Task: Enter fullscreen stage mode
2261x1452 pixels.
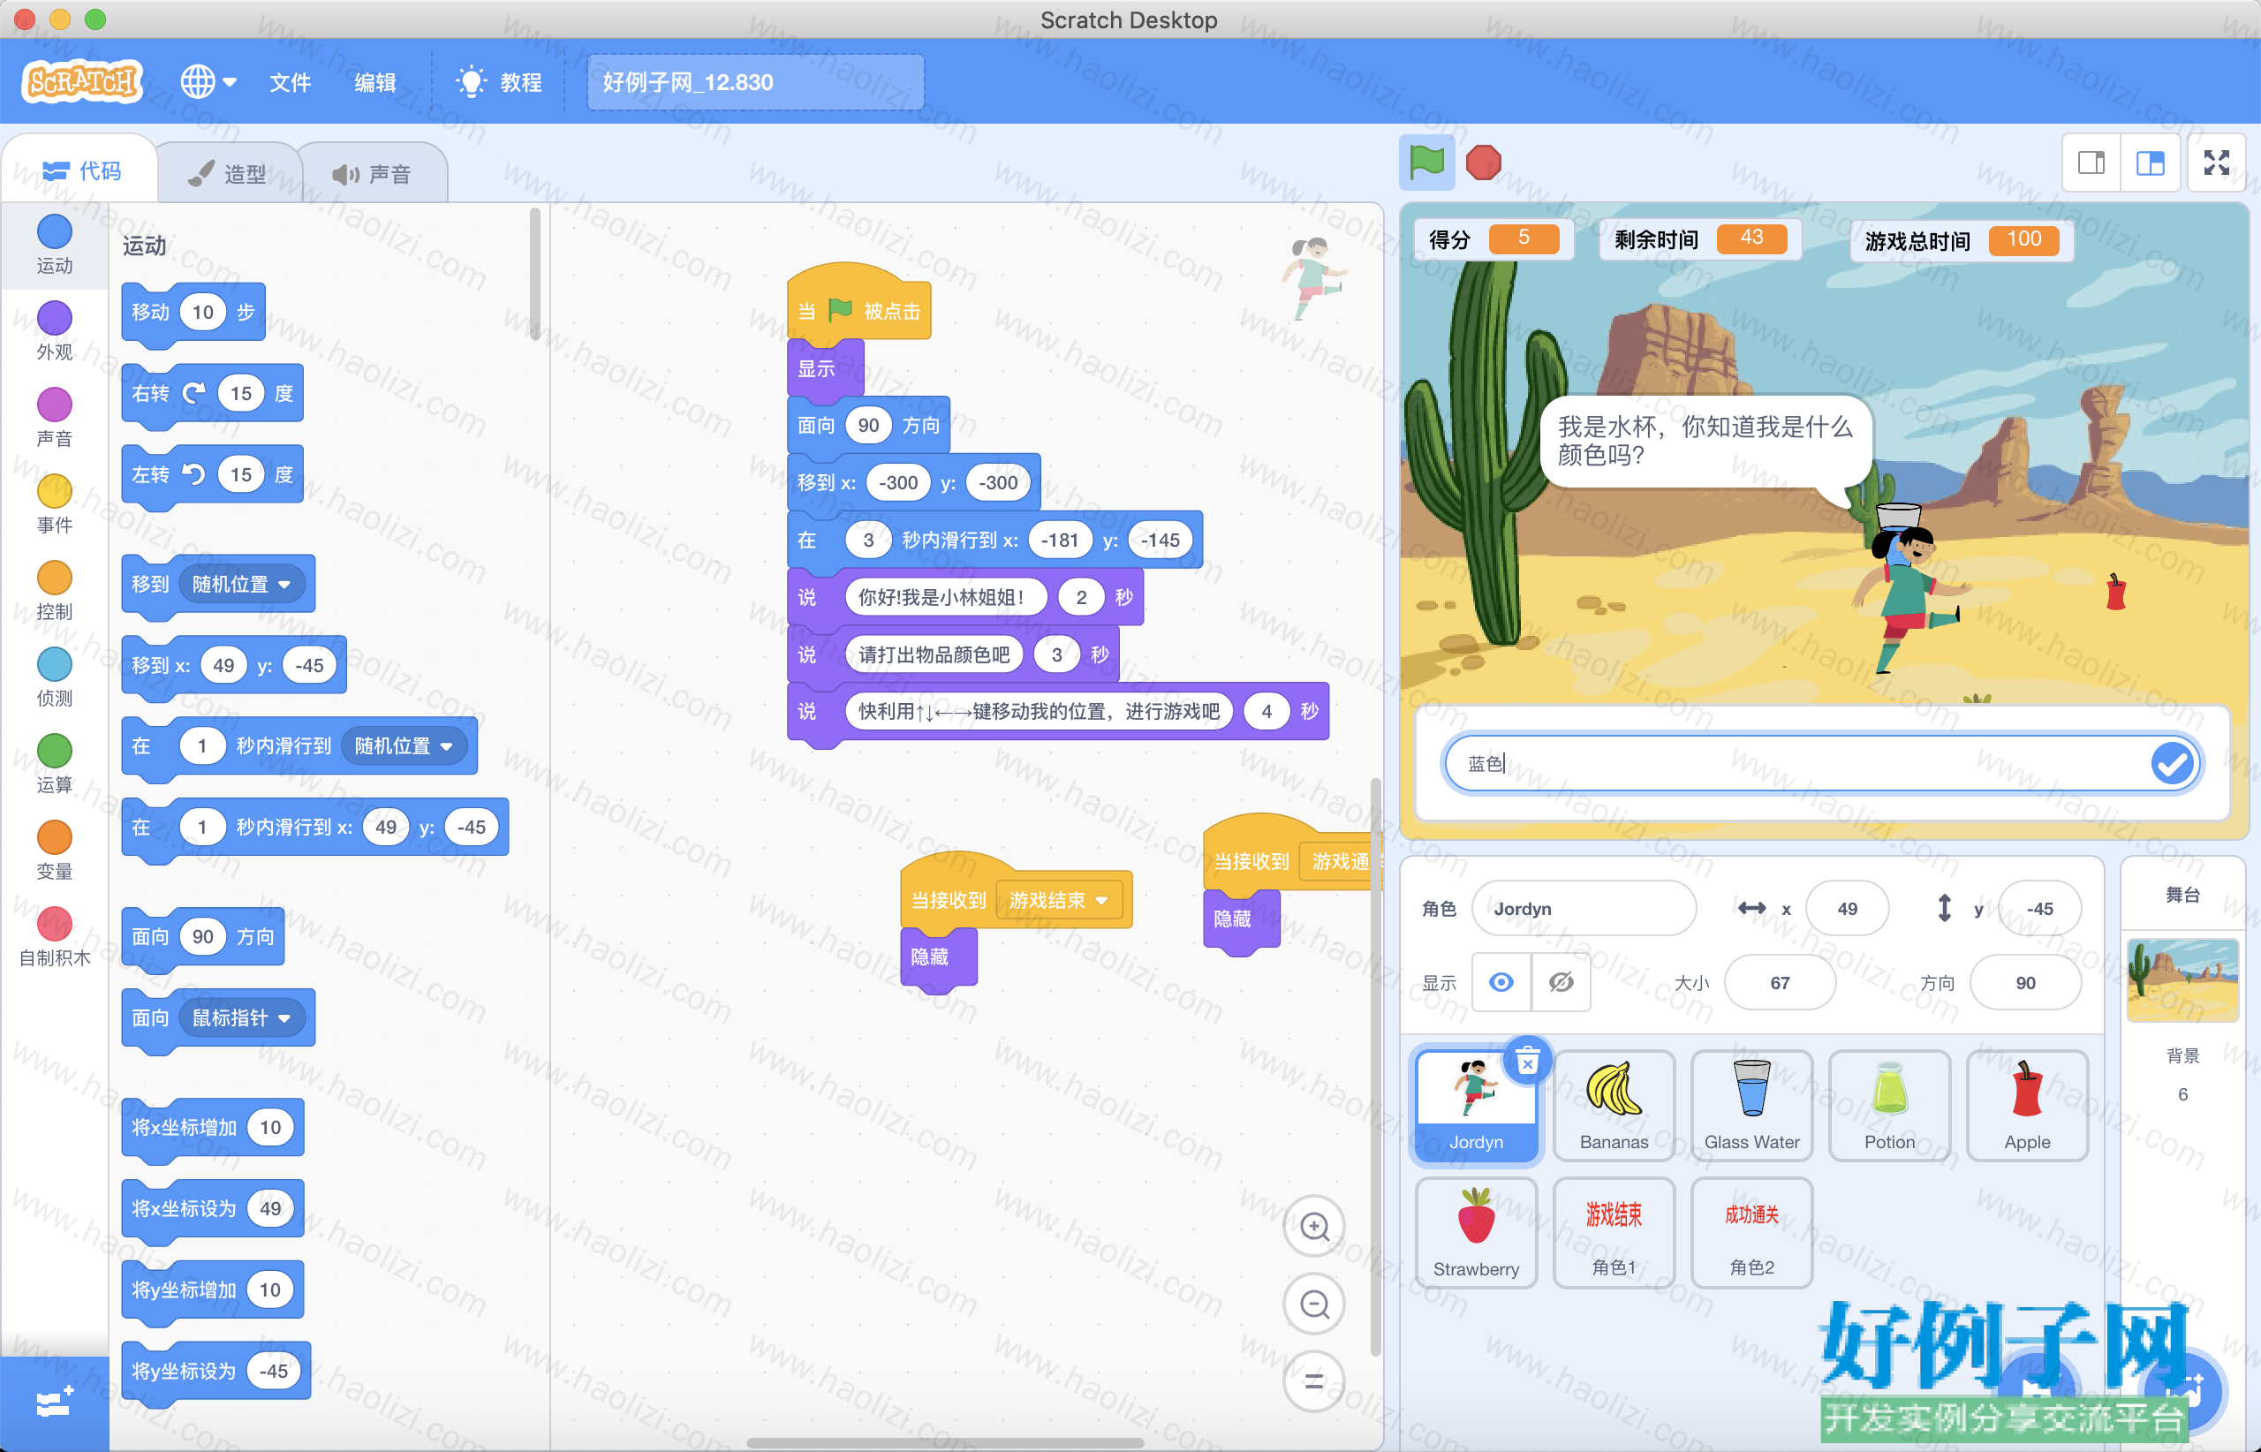Action: [2217, 163]
